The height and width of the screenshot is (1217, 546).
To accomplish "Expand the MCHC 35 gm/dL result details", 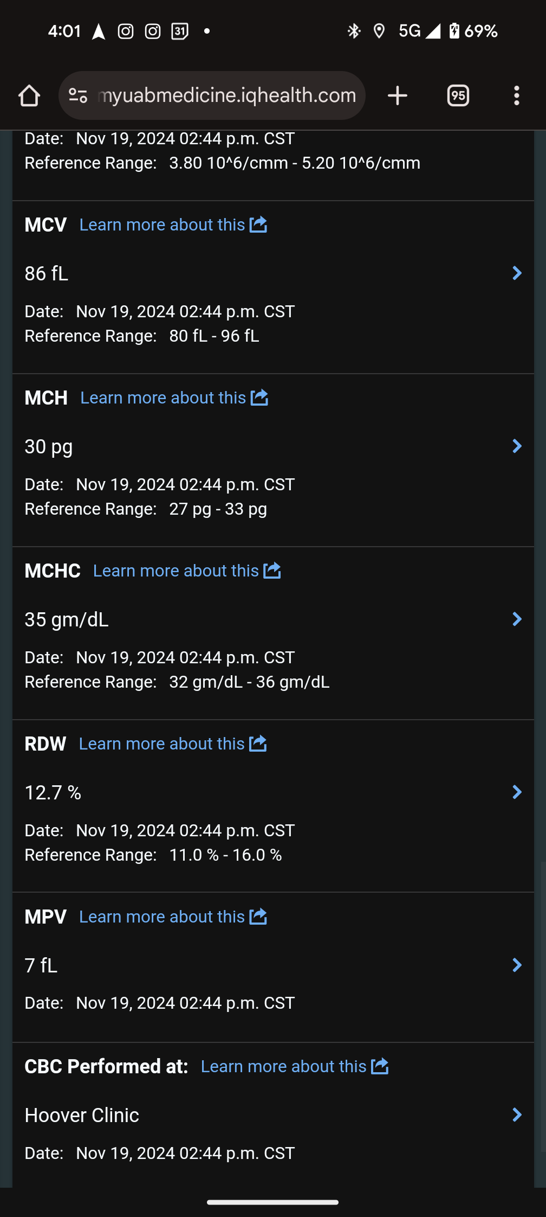I will [517, 619].
